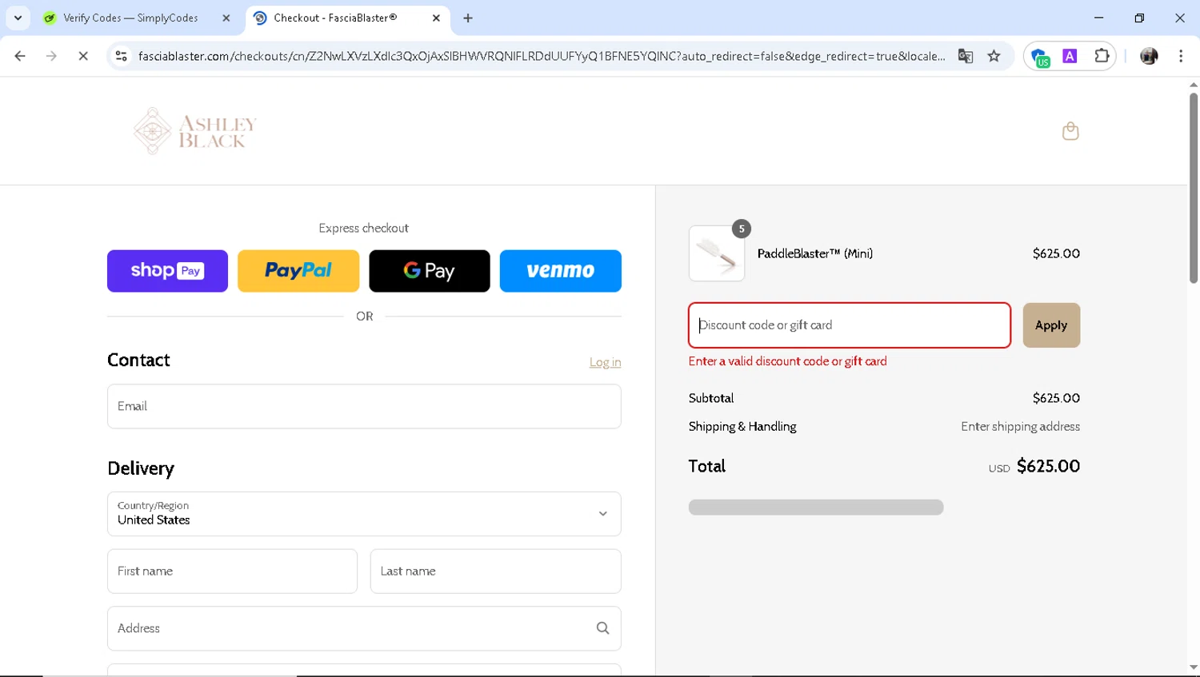Viewport: 1200px width, 677px height.
Task: Stop loading the page
Action: [x=83, y=56]
